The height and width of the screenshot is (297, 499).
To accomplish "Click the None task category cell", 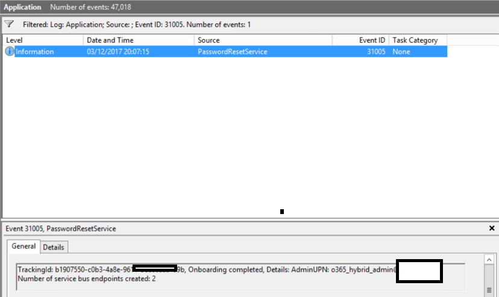I will pyautogui.click(x=401, y=52).
